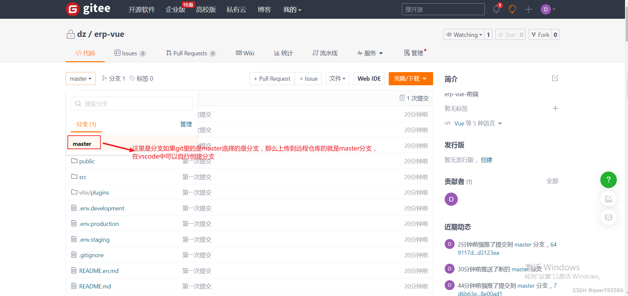Click 私有云 in top navigation

[x=236, y=10]
